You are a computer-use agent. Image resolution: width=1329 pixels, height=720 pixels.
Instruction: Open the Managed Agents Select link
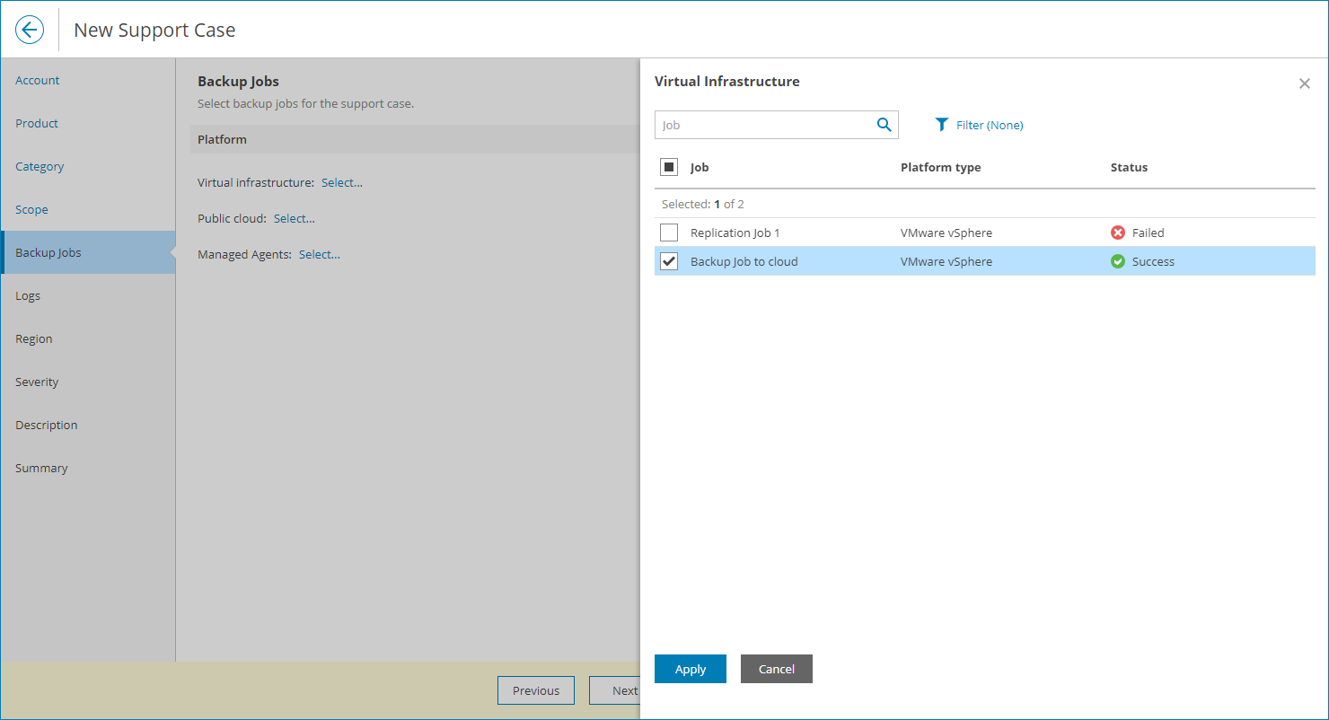point(320,254)
